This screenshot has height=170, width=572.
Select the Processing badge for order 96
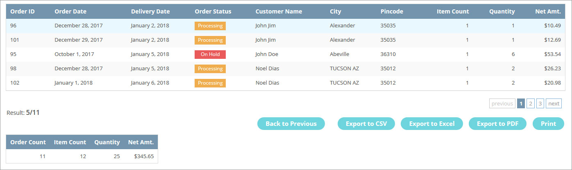(210, 26)
